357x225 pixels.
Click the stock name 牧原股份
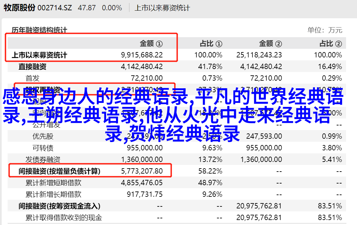19,8
